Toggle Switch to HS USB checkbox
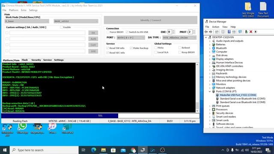Image resolution: width=274 pixels, height=154 pixels. (127, 32)
